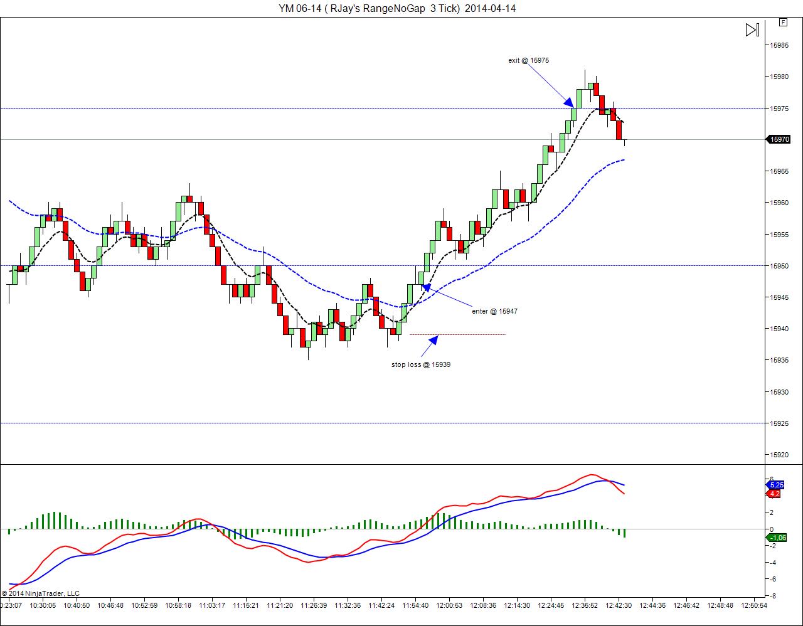The width and height of the screenshot is (803, 626).
Task: Click the 12:08:36 time axis label
Action: 483,606
